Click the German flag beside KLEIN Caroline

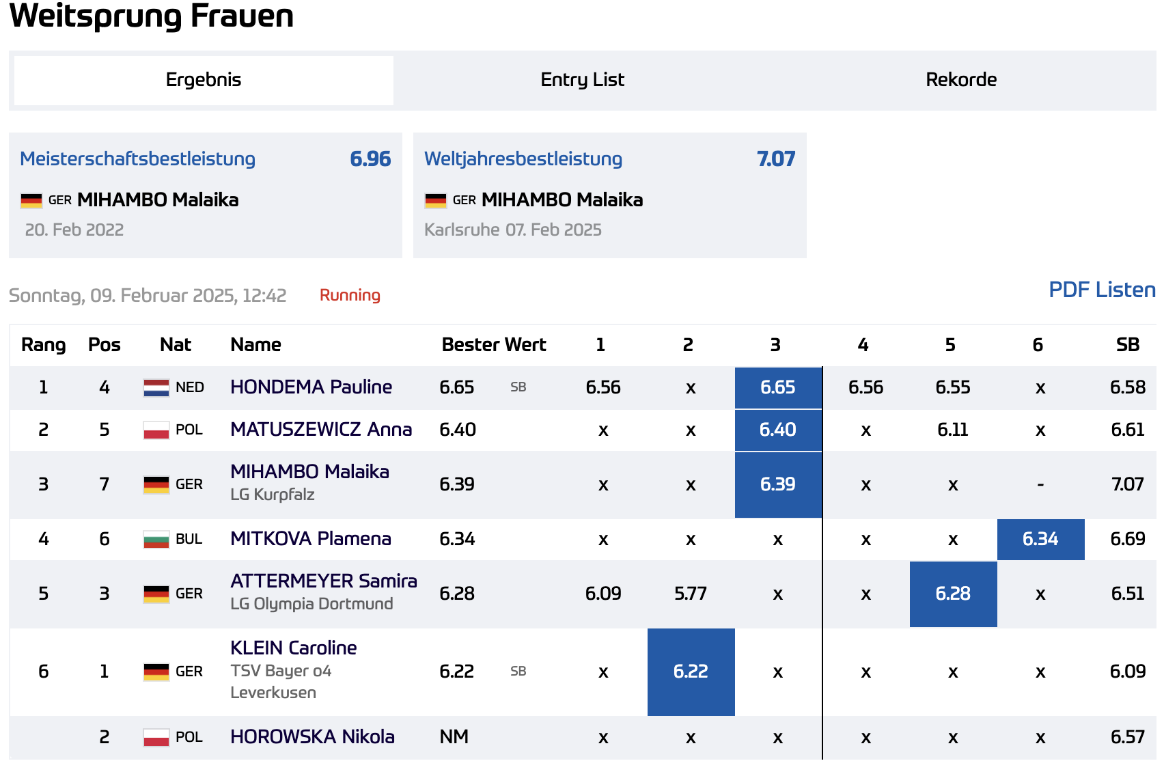(x=156, y=672)
